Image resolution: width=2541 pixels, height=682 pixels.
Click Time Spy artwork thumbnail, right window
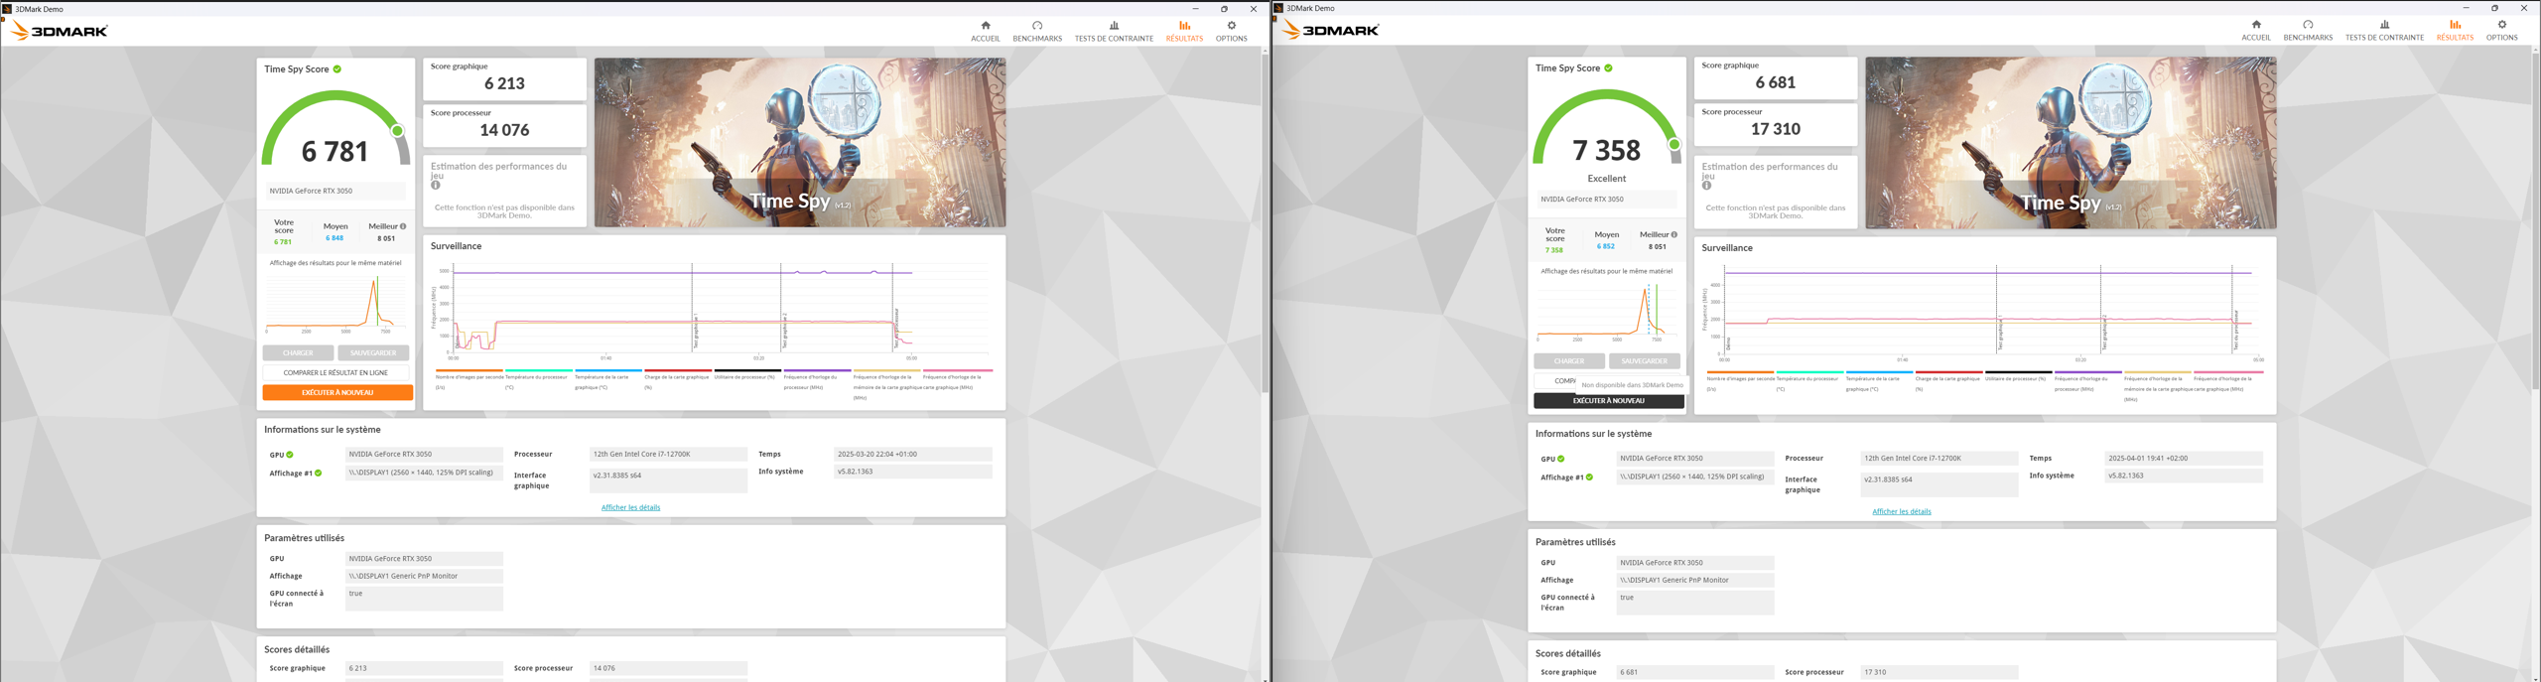point(2071,143)
